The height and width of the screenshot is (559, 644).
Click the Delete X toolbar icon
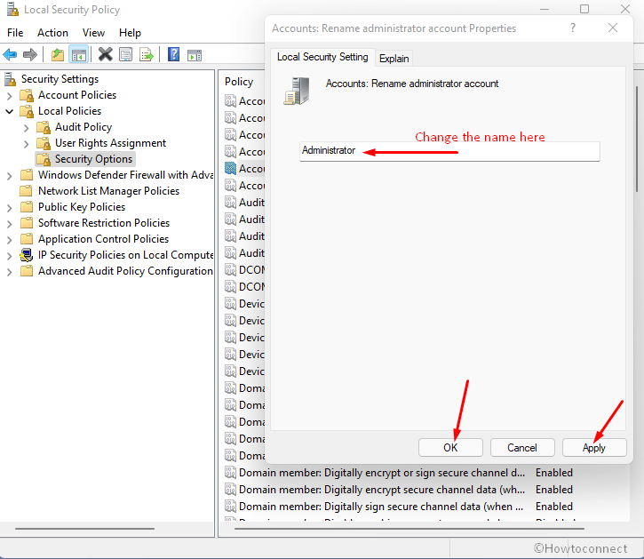105,54
